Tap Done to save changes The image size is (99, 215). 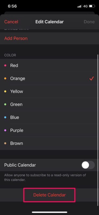(x=89, y=22)
